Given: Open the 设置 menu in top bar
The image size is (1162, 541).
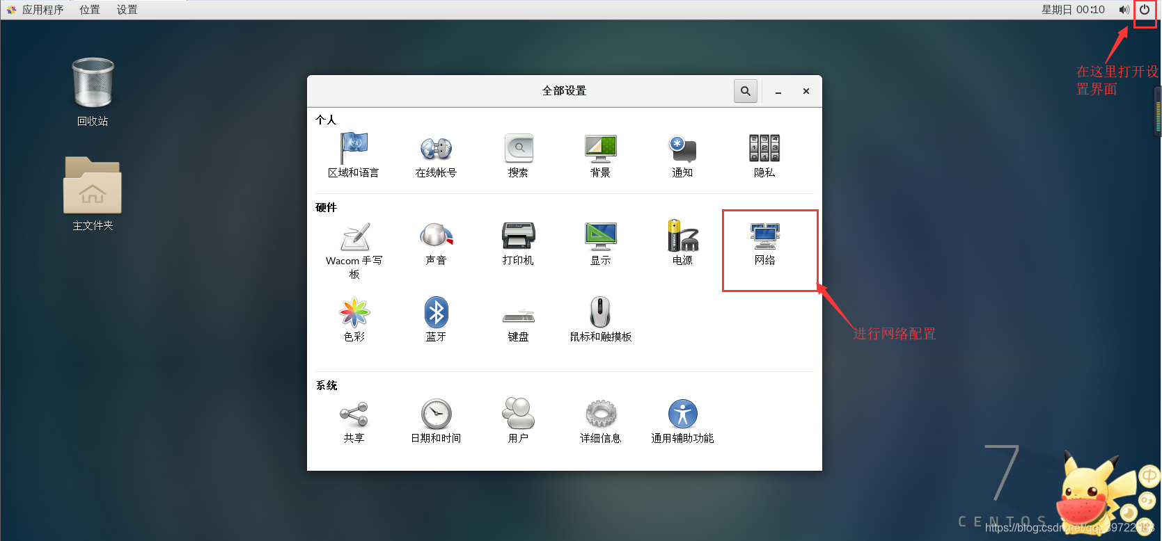Looking at the screenshot, I should [x=127, y=10].
